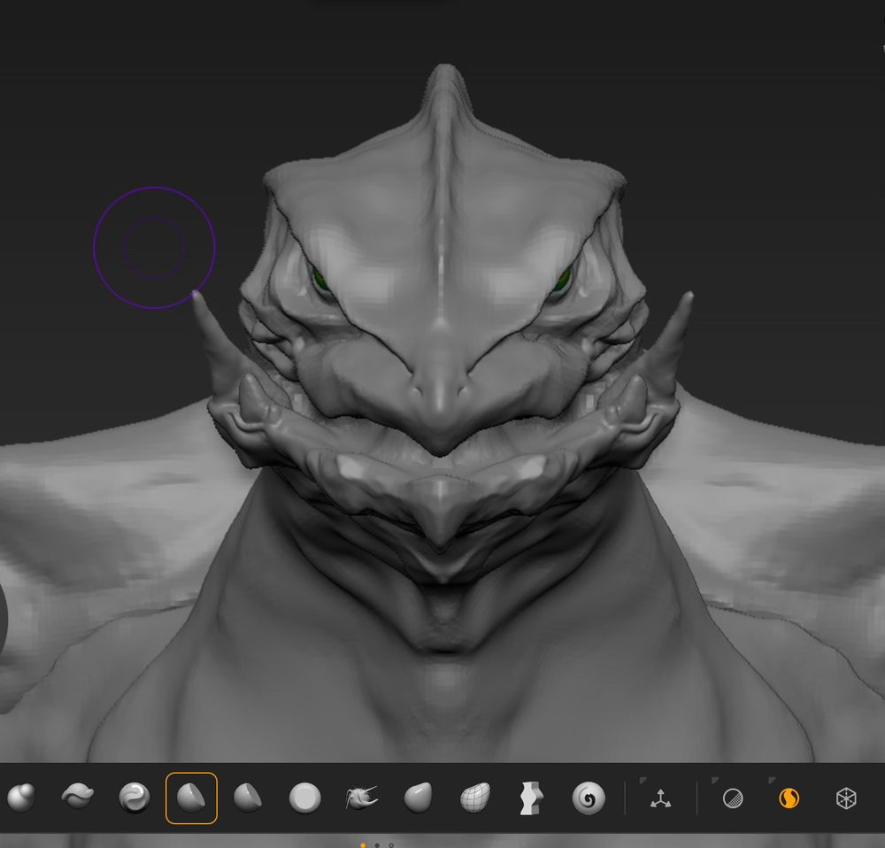Screen dimensions: 885x848
Task: Choose the Move swirl-sphere brush
Action: point(135,798)
